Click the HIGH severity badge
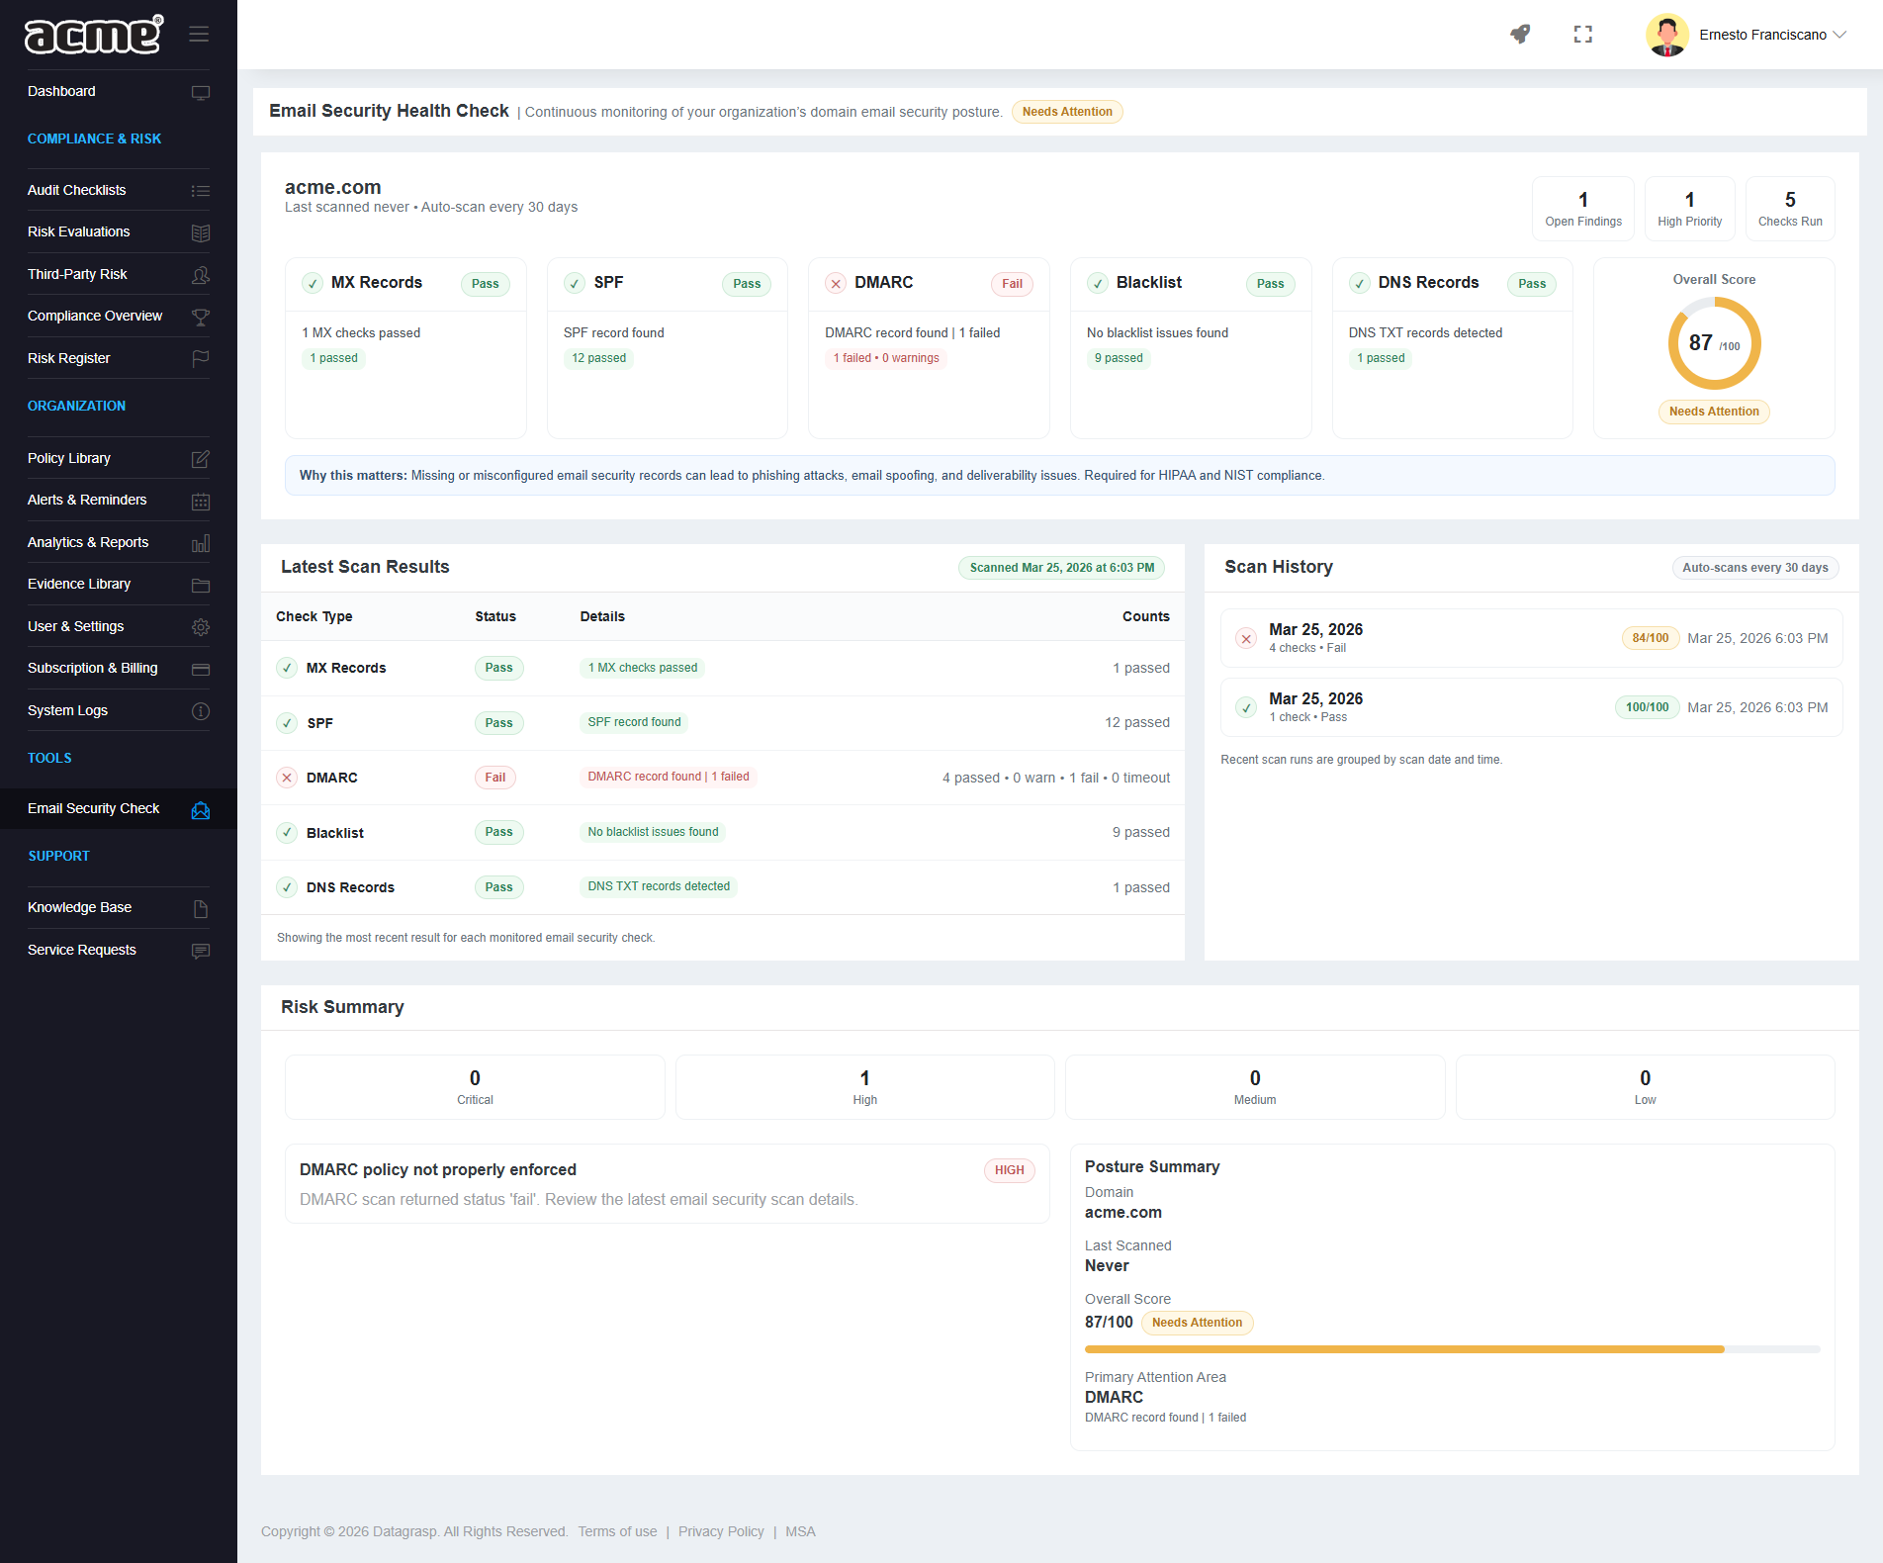This screenshot has width=1883, height=1563. point(1009,1170)
